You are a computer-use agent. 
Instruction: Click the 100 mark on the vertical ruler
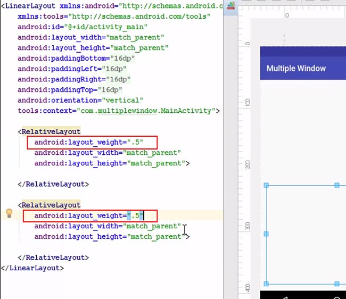248,102
